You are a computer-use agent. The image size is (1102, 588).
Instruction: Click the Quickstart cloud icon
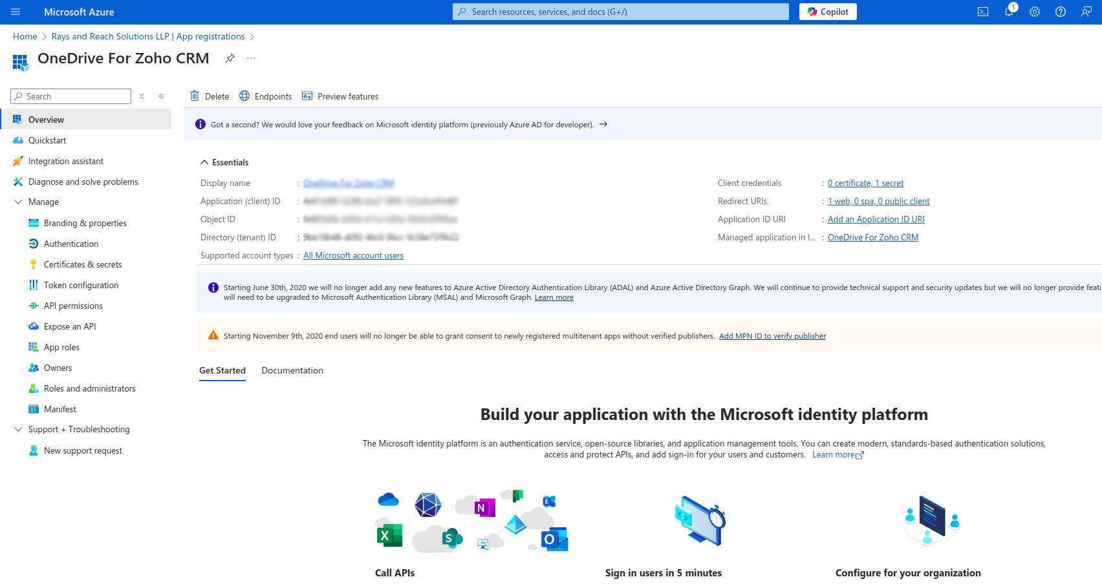18,140
